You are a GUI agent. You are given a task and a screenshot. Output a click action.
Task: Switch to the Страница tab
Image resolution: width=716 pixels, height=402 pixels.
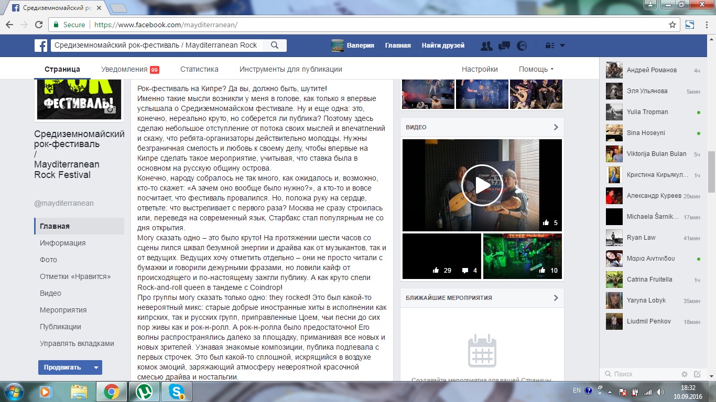click(62, 69)
